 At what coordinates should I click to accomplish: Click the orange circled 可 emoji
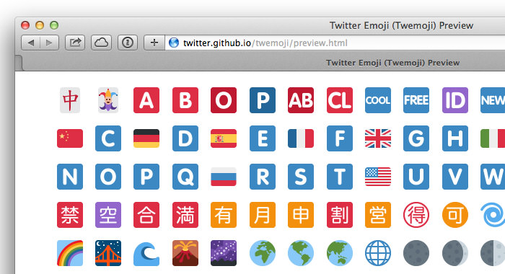coord(455,215)
